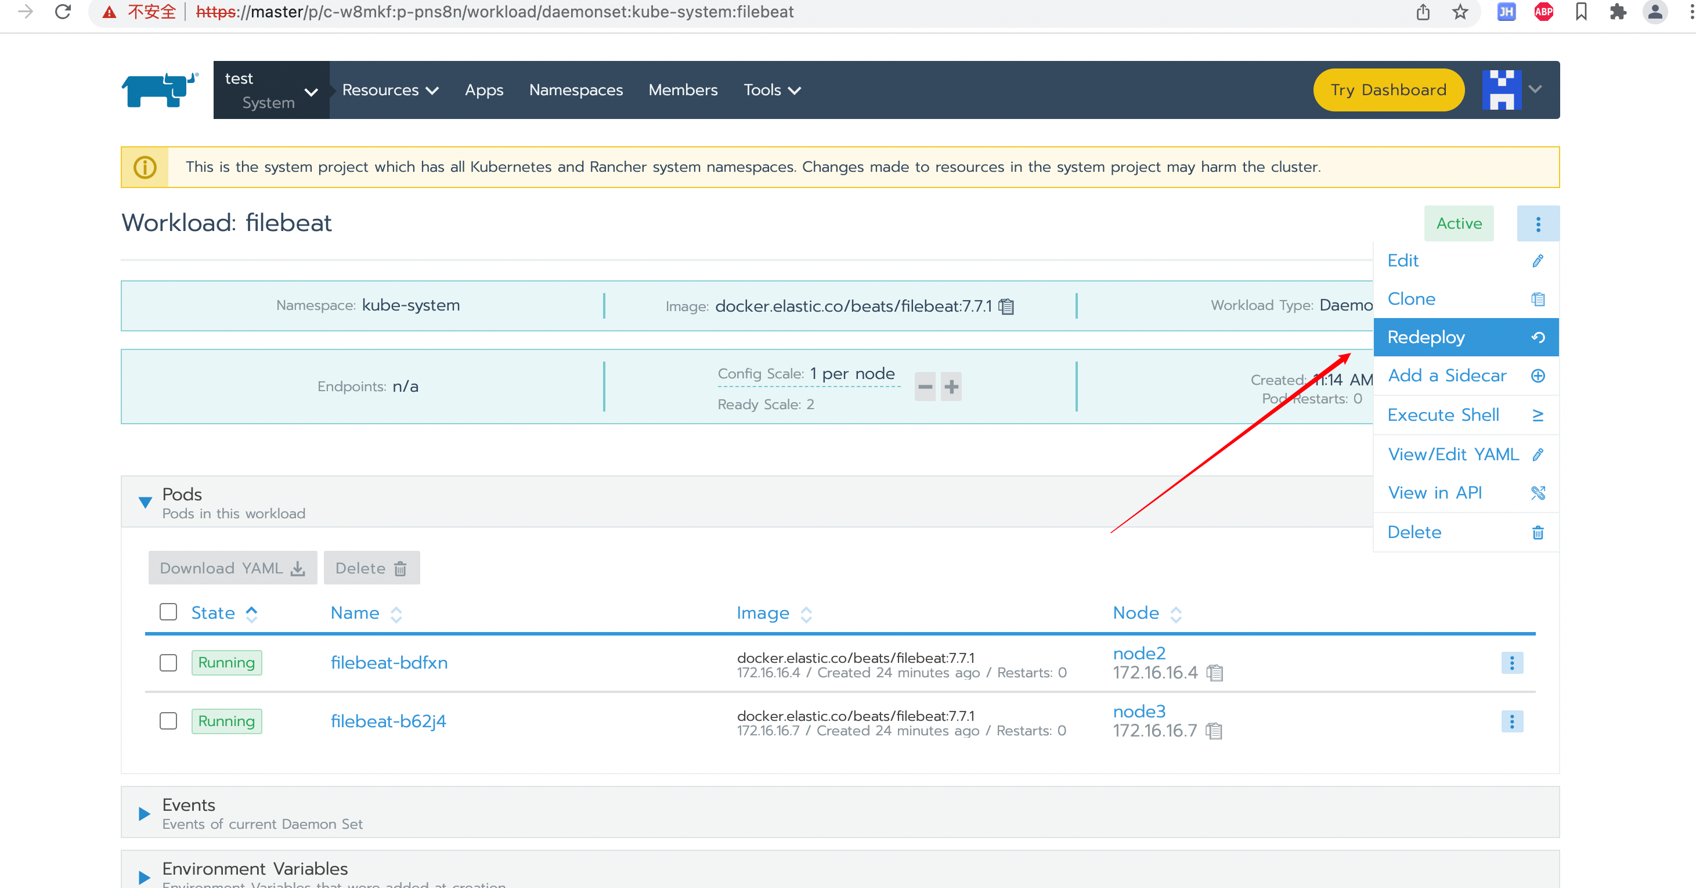The image size is (1696, 888).
Task: Open actions menu for filebeat-b62j4 pod
Action: click(x=1511, y=721)
